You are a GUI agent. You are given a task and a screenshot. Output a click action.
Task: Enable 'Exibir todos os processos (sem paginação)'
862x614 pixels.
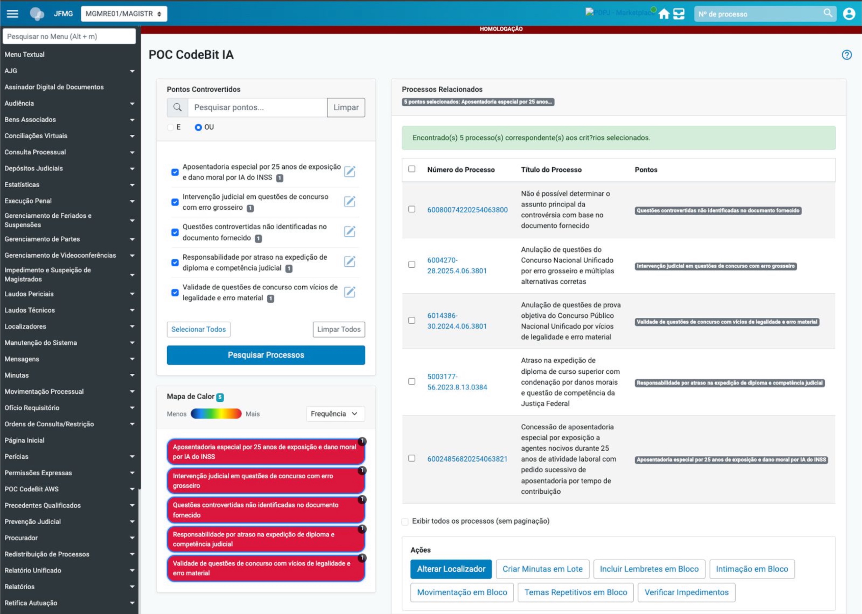(x=405, y=522)
